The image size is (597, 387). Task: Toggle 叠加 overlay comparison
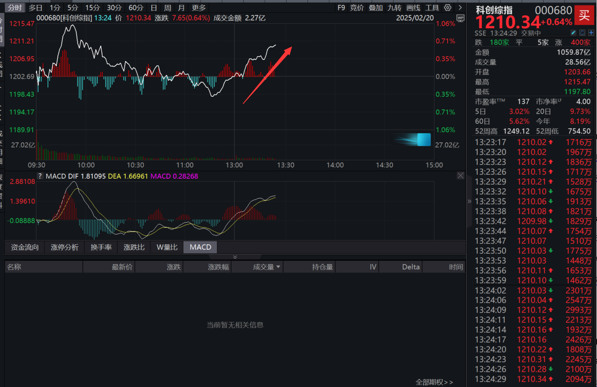[376, 7]
